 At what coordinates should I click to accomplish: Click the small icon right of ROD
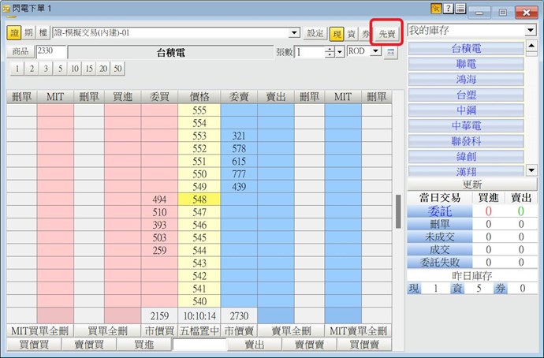pyautogui.click(x=391, y=52)
